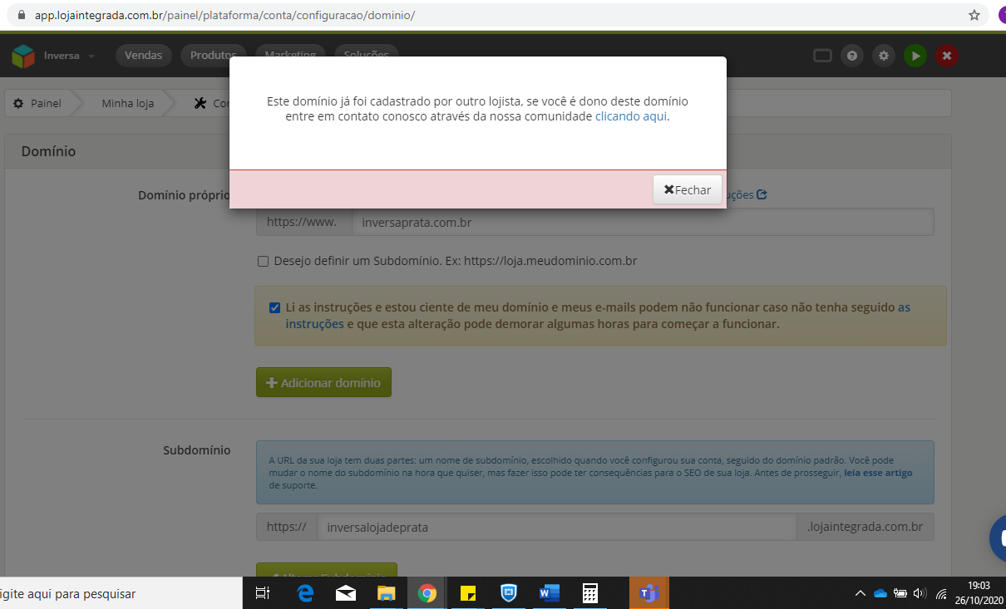
Task: Show hidden system tray icons chevron
Action: coord(860,593)
